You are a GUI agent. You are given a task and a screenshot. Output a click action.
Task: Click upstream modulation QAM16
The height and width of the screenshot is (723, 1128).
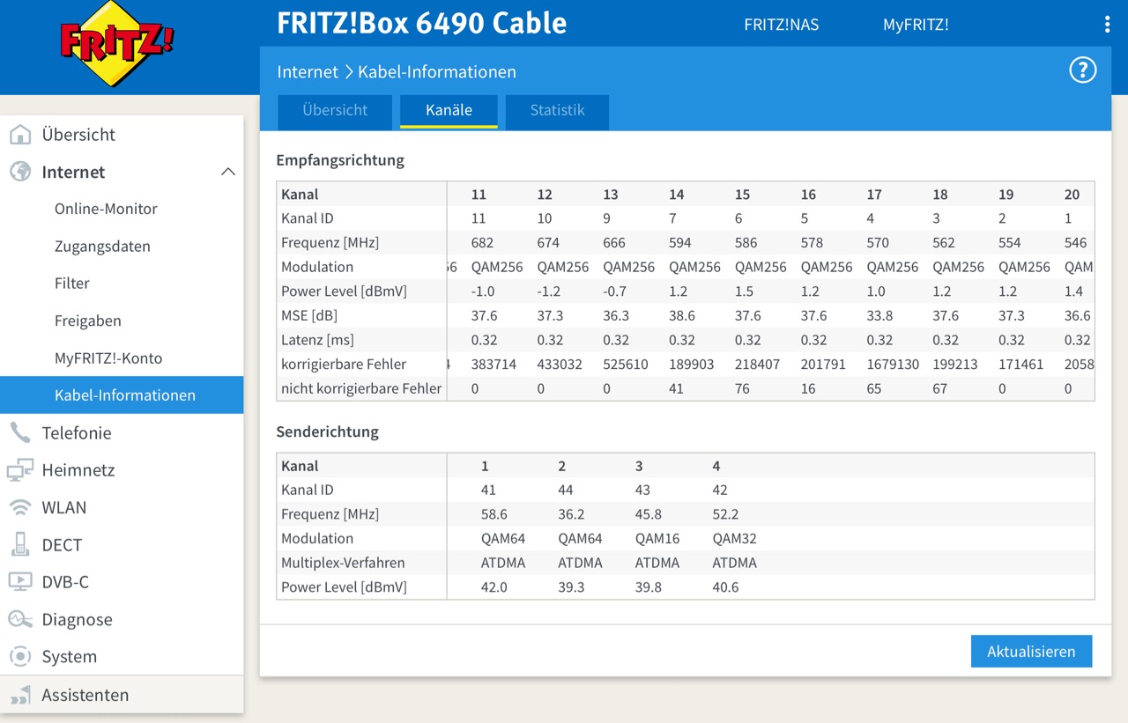click(657, 538)
